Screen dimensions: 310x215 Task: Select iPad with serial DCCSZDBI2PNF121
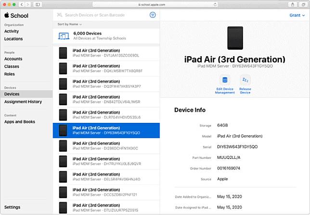point(106,192)
